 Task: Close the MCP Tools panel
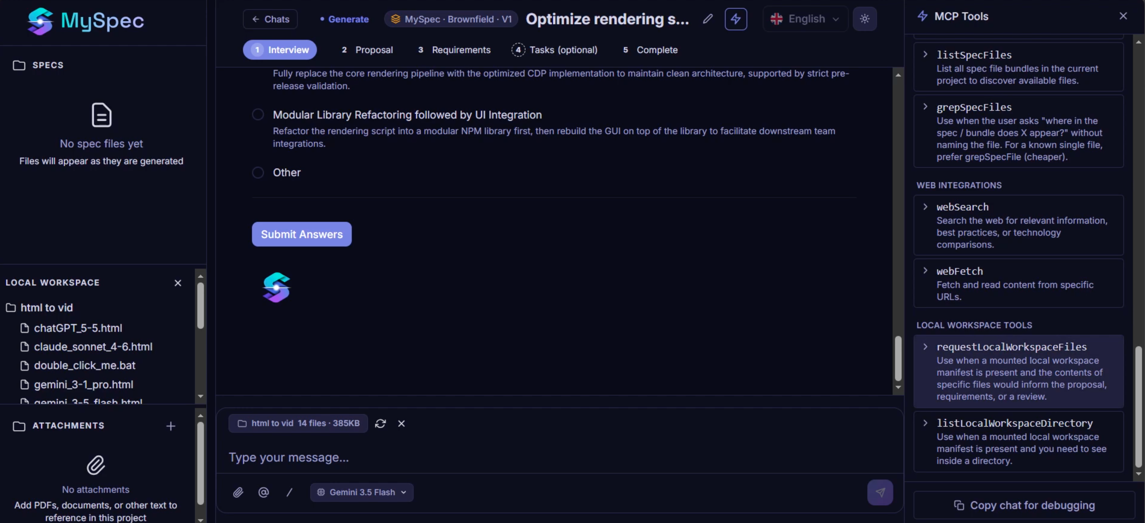click(1123, 16)
